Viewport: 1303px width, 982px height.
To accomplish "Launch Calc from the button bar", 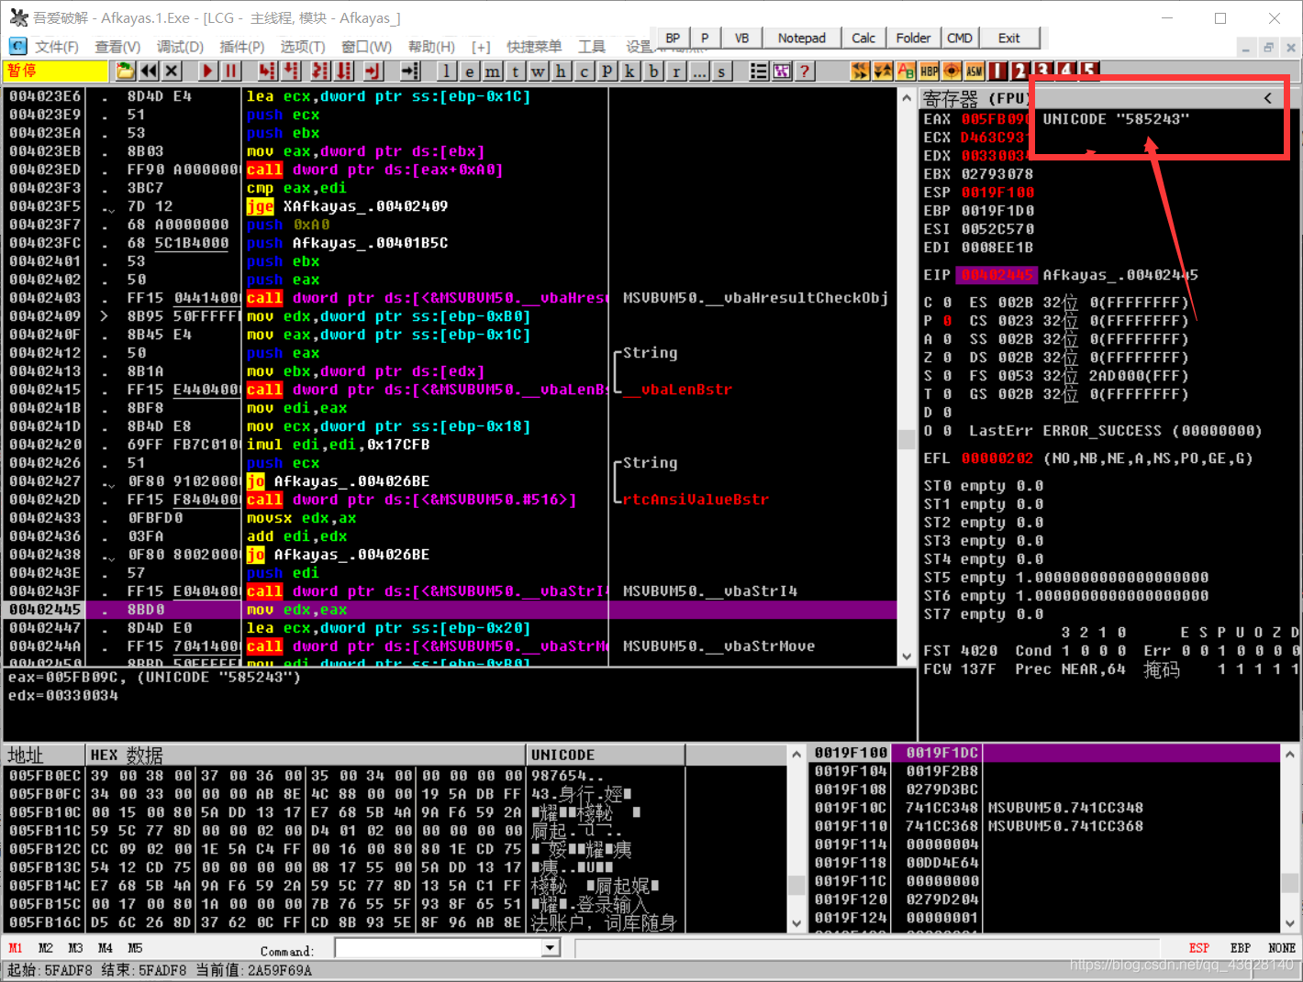I will [863, 38].
